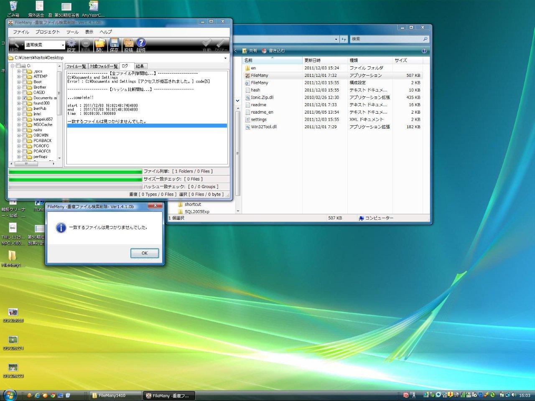The width and height of the screenshot is (535, 401).
Task: Open the ファイル menu in FileMany
Action: click(21, 32)
